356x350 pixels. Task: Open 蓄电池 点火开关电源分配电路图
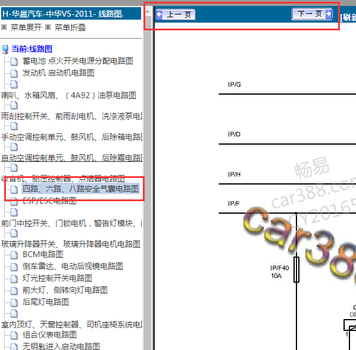click(x=77, y=61)
